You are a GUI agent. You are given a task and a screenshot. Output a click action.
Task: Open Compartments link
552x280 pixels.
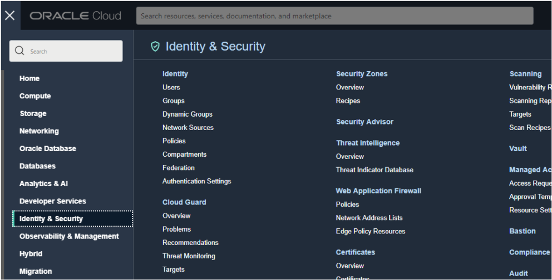tap(184, 154)
